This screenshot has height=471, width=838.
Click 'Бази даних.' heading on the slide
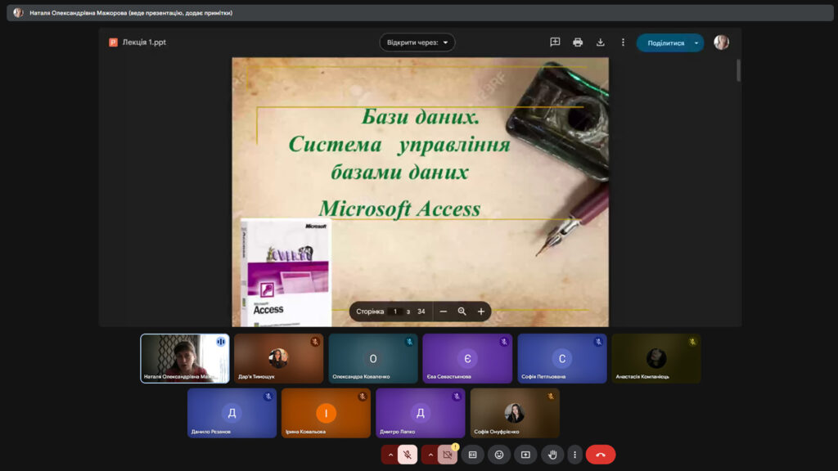pyautogui.click(x=421, y=116)
